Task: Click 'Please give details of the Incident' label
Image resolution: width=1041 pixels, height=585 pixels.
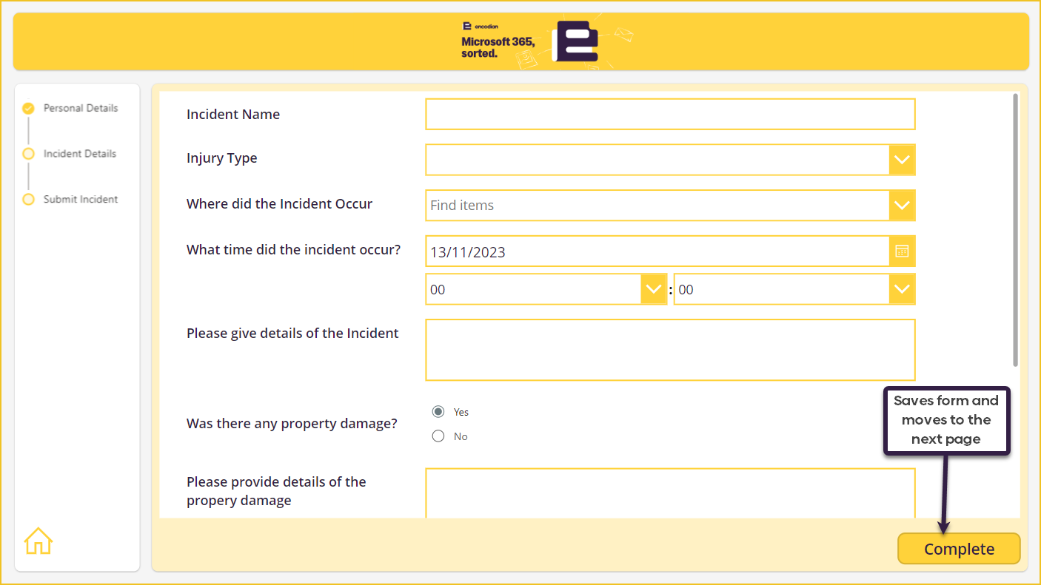Action: pos(292,334)
